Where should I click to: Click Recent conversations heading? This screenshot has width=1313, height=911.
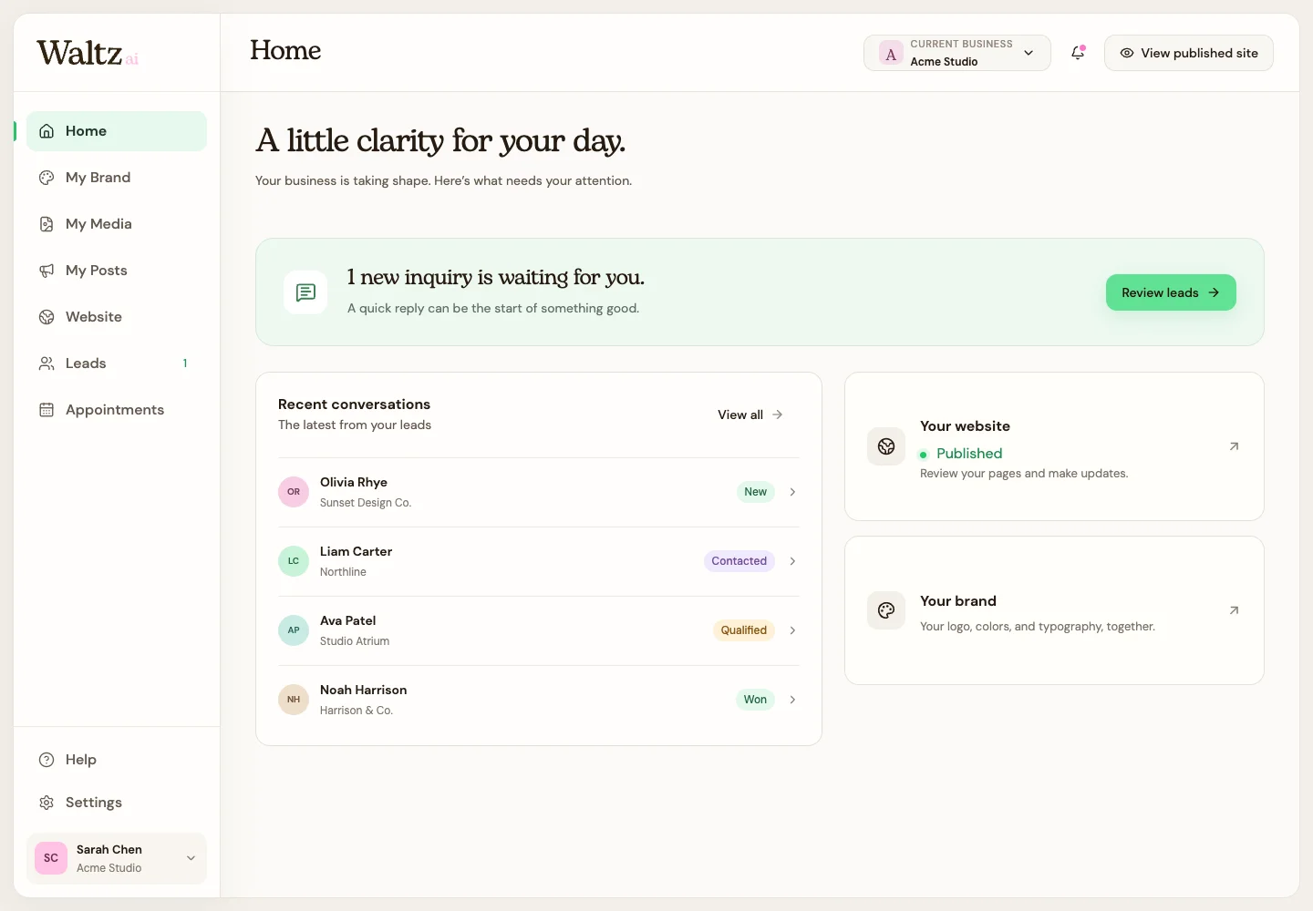[354, 404]
